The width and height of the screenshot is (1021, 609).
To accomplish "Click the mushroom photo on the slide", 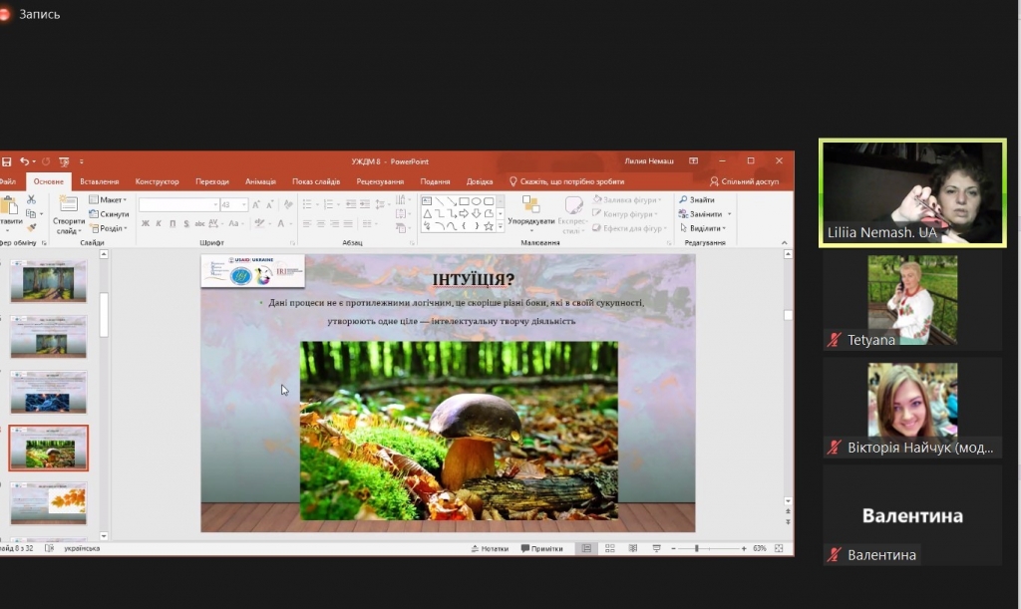I will pyautogui.click(x=459, y=430).
